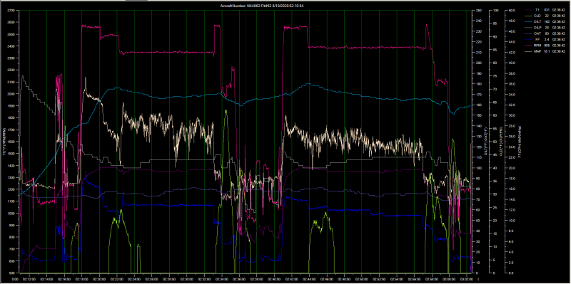Screen dimensions: 571x284
Task: Select the T1 legend color line
Action: click(x=528, y=10)
